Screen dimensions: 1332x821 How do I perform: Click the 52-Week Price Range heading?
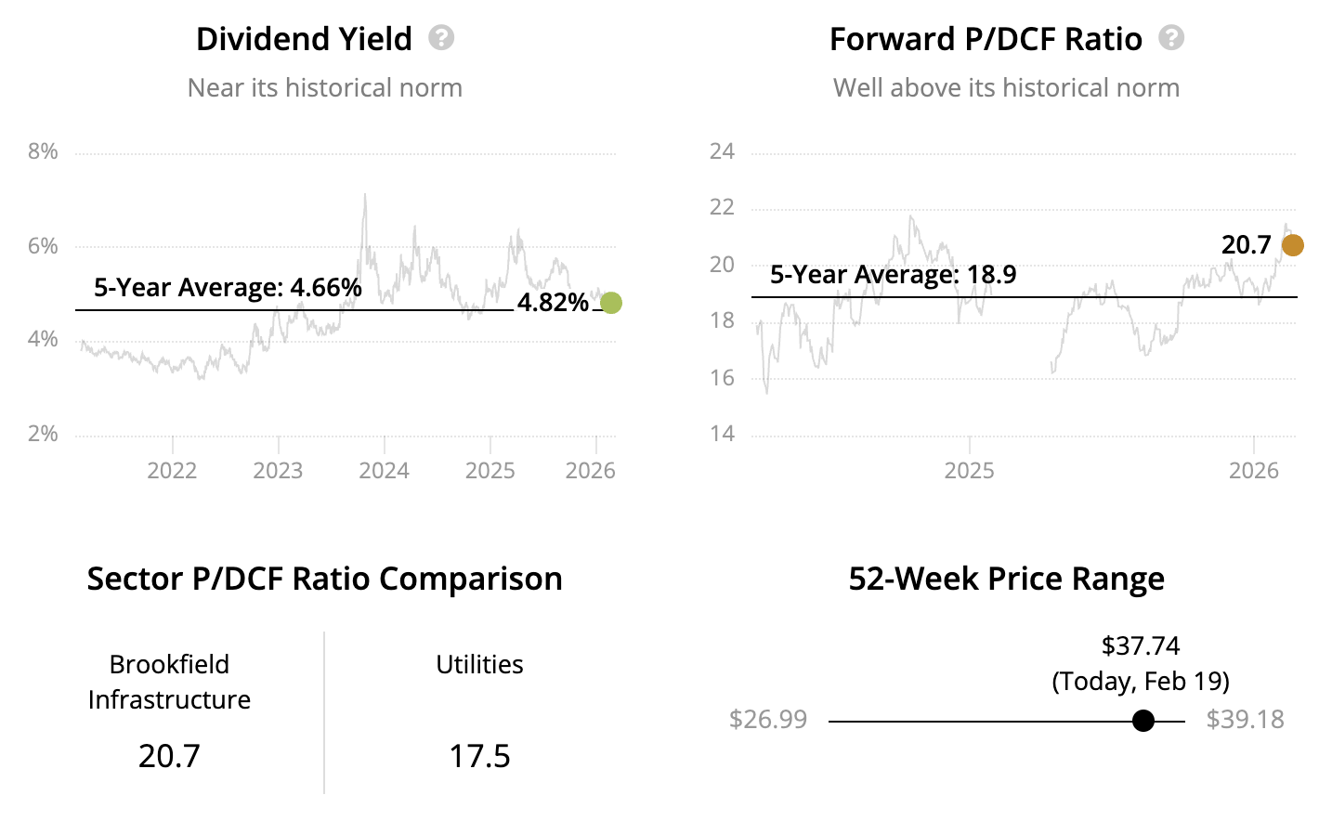coord(1006,579)
